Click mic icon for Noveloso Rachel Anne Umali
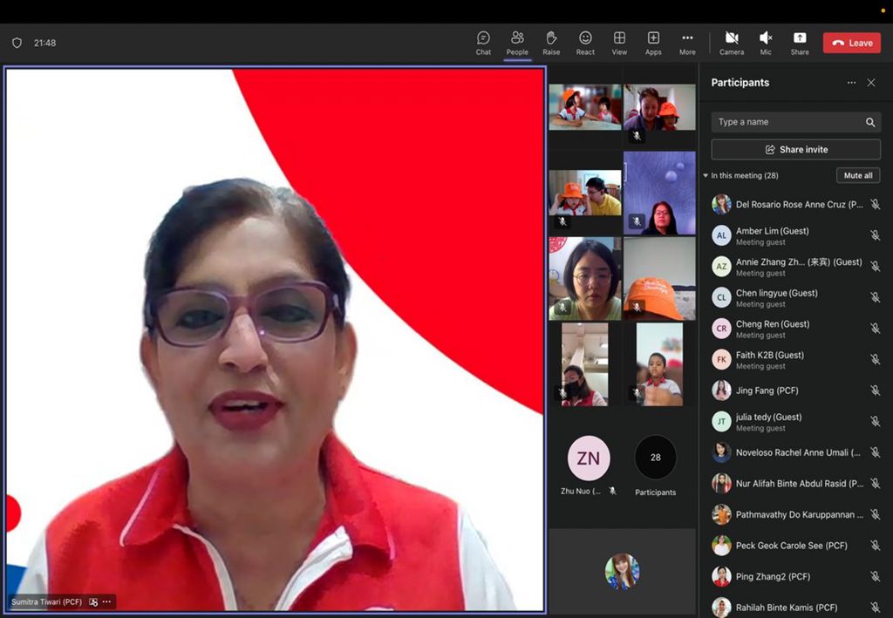The width and height of the screenshot is (893, 618). click(x=876, y=452)
